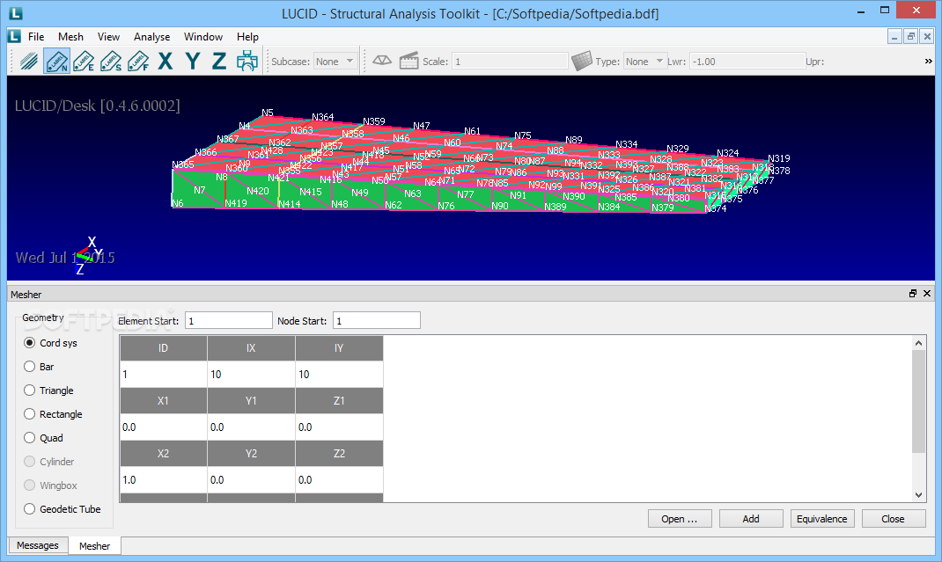
Task: Switch to the Messages tab
Action: [38, 545]
